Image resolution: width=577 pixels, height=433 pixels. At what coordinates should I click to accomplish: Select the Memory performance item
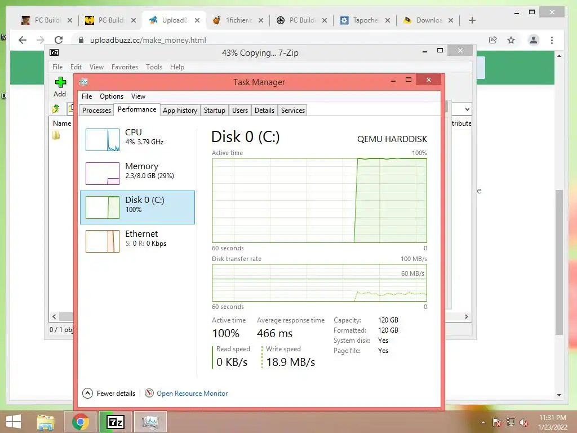click(137, 173)
